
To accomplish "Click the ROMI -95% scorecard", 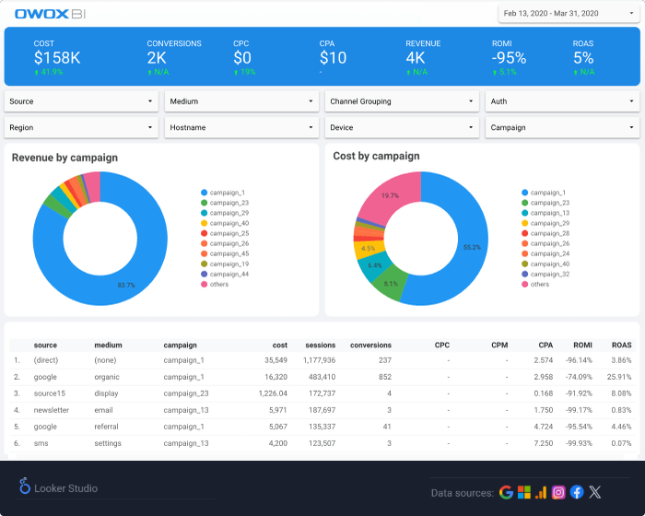I will [509, 58].
